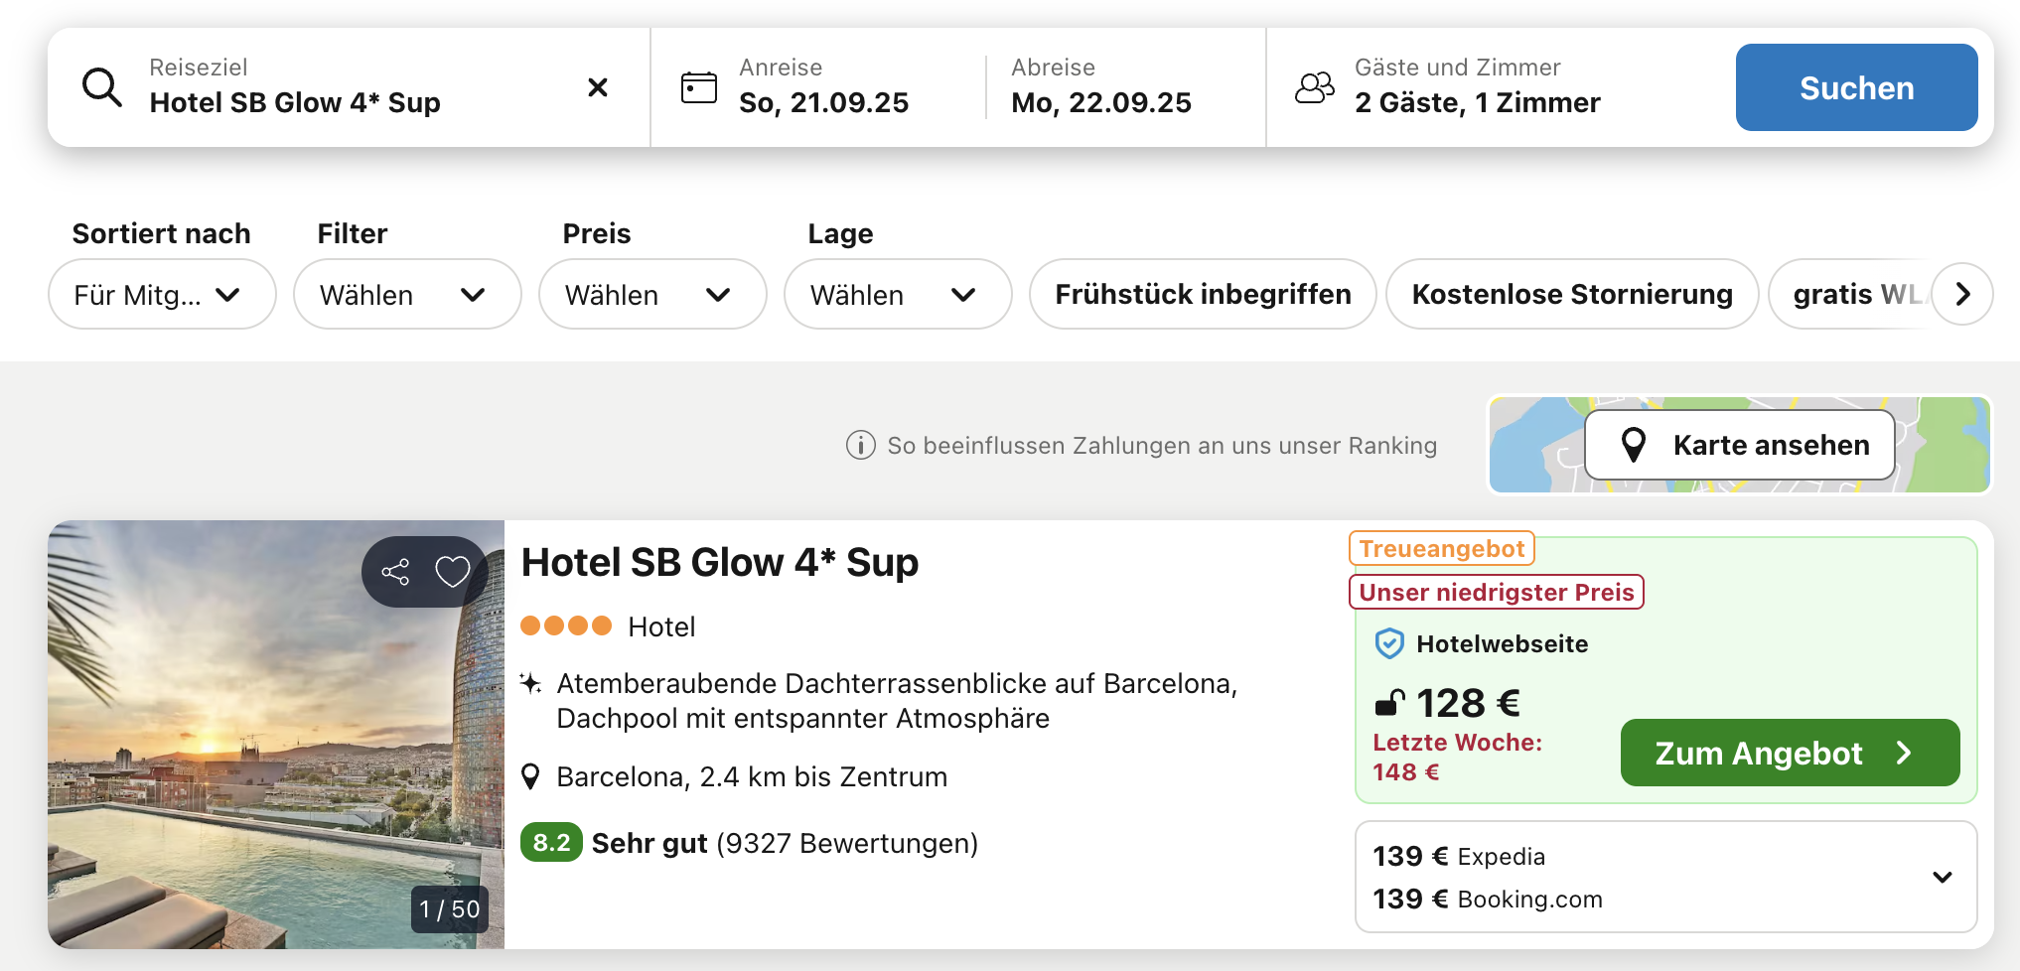Expand the Expedia and Booking.com price list
Image resolution: width=2020 pixels, height=971 pixels.
tap(1943, 877)
